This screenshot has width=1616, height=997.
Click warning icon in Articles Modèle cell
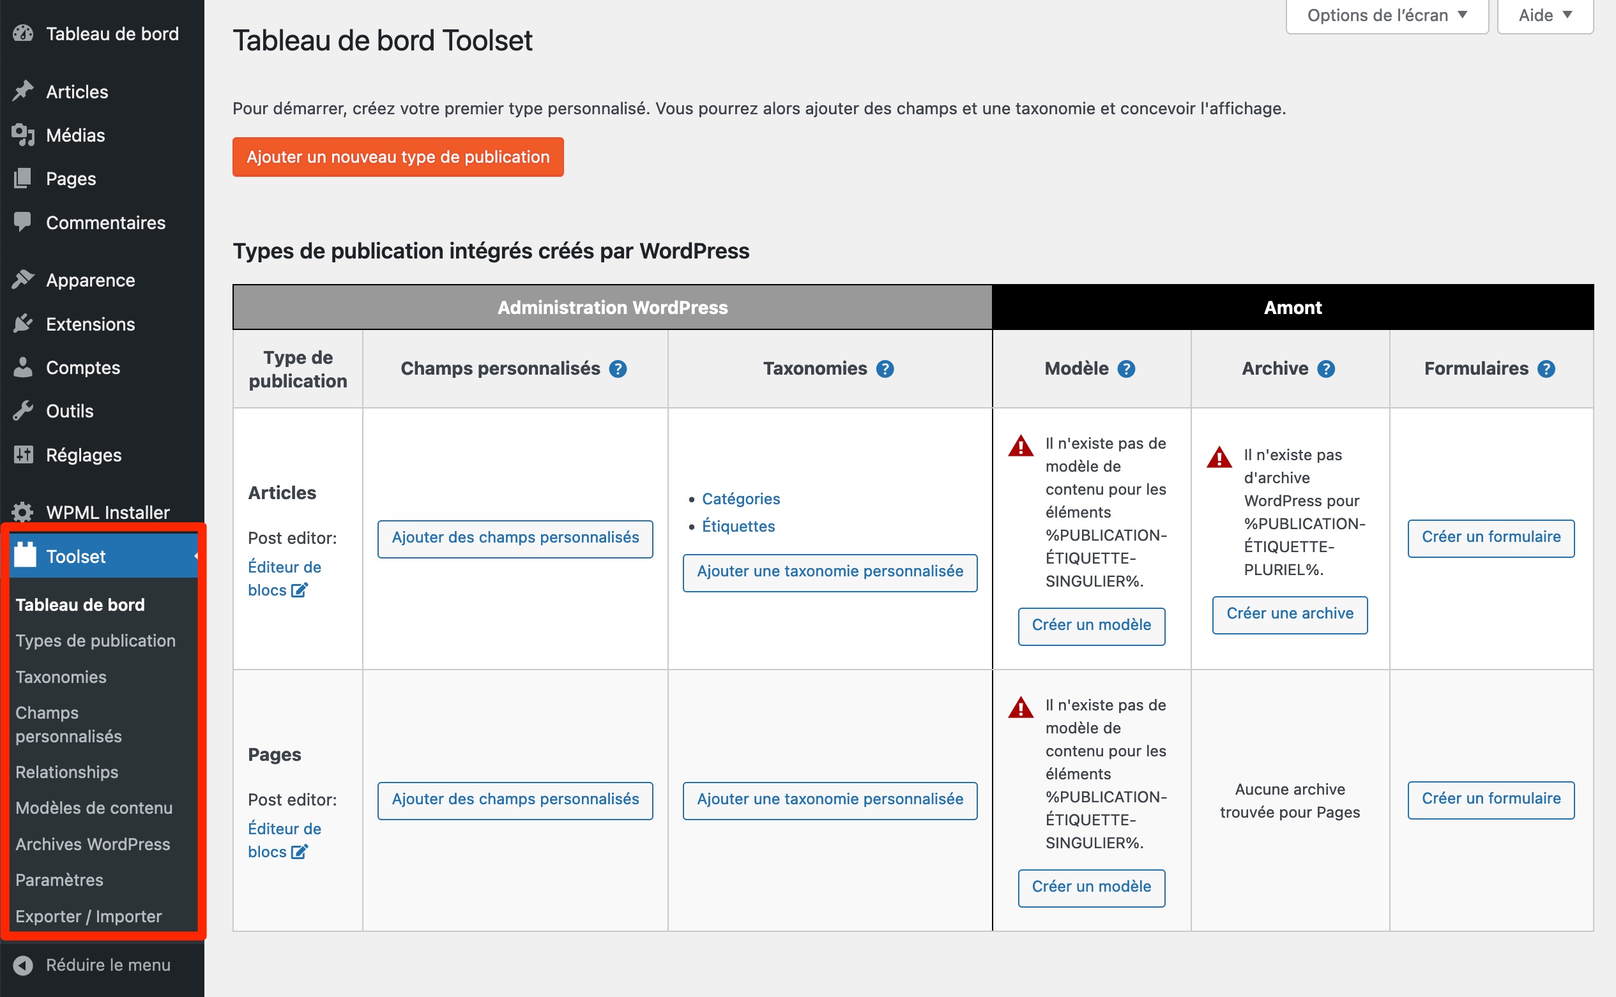click(x=1021, y=446)
